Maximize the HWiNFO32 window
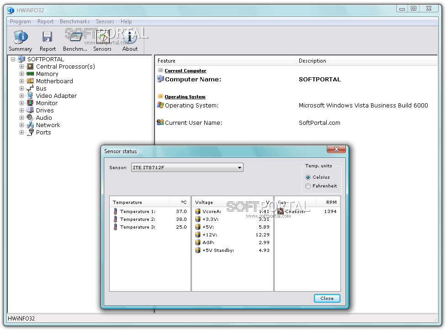Screen dimensions: 446x331 pyautogui.click(x=414, y=9)
